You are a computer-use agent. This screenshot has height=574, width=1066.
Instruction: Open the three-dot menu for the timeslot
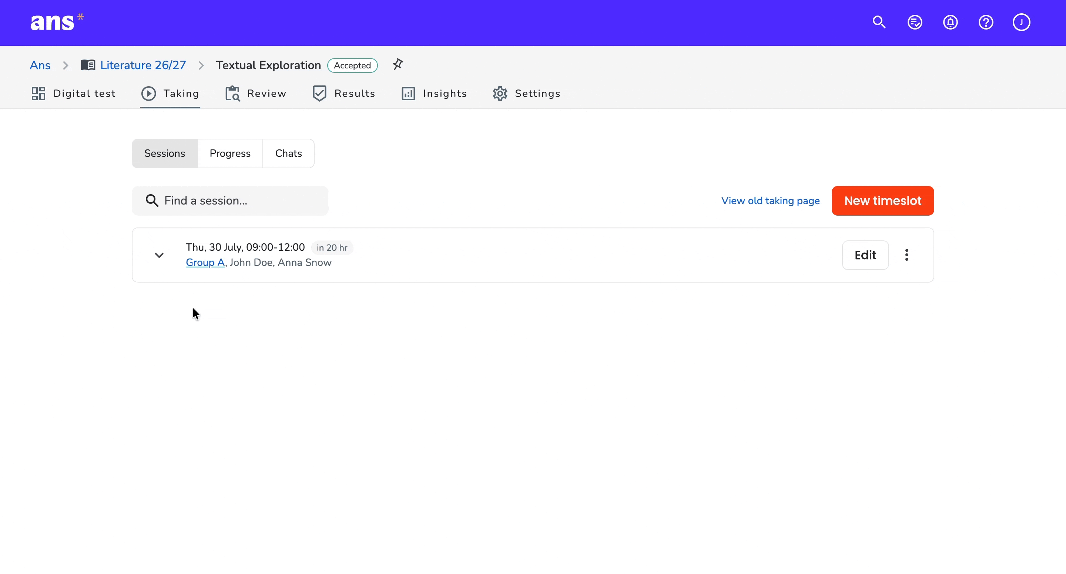click(x=907, y=255)
